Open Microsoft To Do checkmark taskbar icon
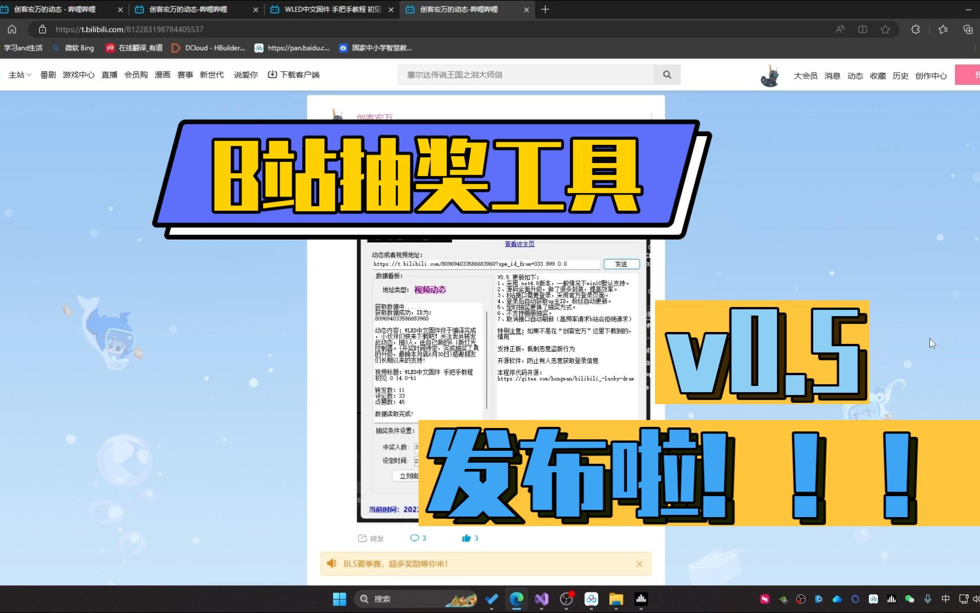 tap(492, 599)
